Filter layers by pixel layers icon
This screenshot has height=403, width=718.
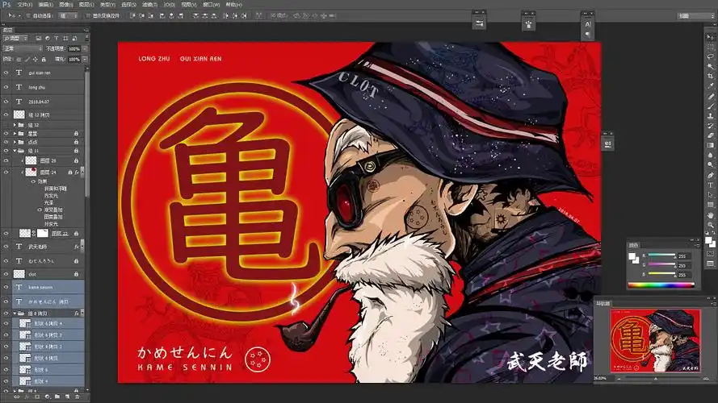coord(39,39)
